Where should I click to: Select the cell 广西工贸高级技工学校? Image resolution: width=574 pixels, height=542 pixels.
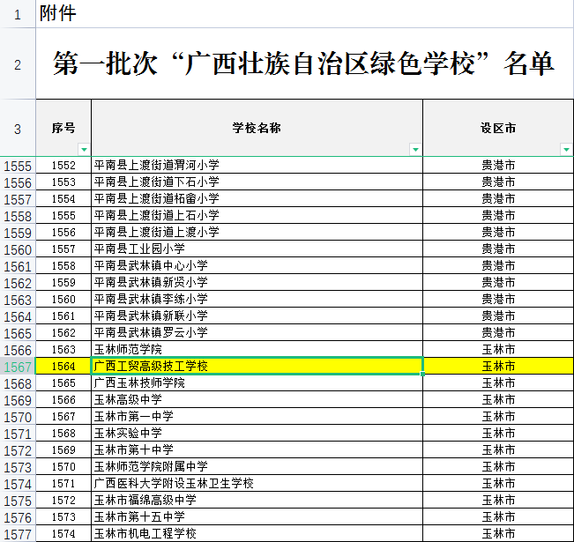tap(257, 366)
